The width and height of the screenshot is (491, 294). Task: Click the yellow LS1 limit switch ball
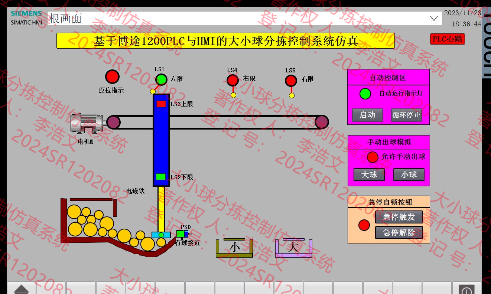click(153, 91)
